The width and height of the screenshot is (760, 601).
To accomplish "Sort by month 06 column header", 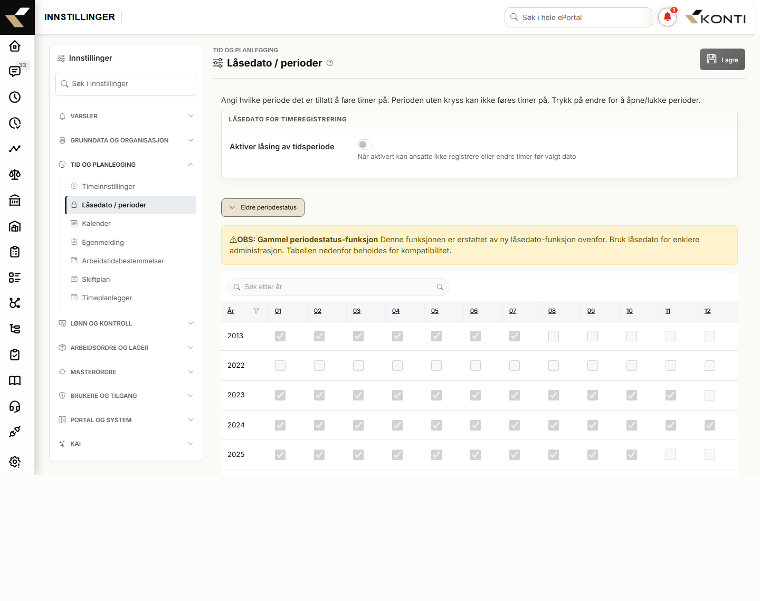I will coord(474,311).
